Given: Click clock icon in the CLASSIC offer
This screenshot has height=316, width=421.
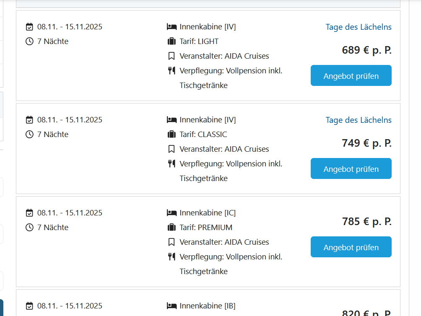Looking at the screenshot, I should tap(29, 135).
